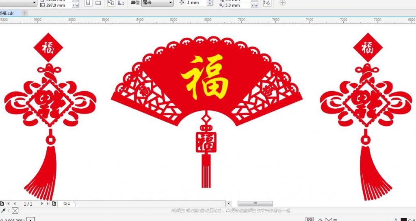Select the right diamond 福 badge
Viewport: 416px width, 221px height.
tap(368, 47)
